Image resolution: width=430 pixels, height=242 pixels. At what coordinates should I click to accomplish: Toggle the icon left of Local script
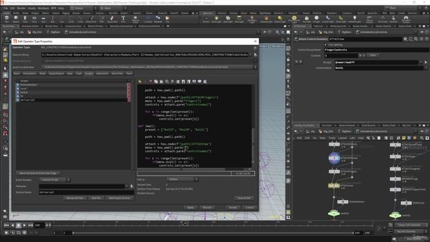(x=18, y=89)
